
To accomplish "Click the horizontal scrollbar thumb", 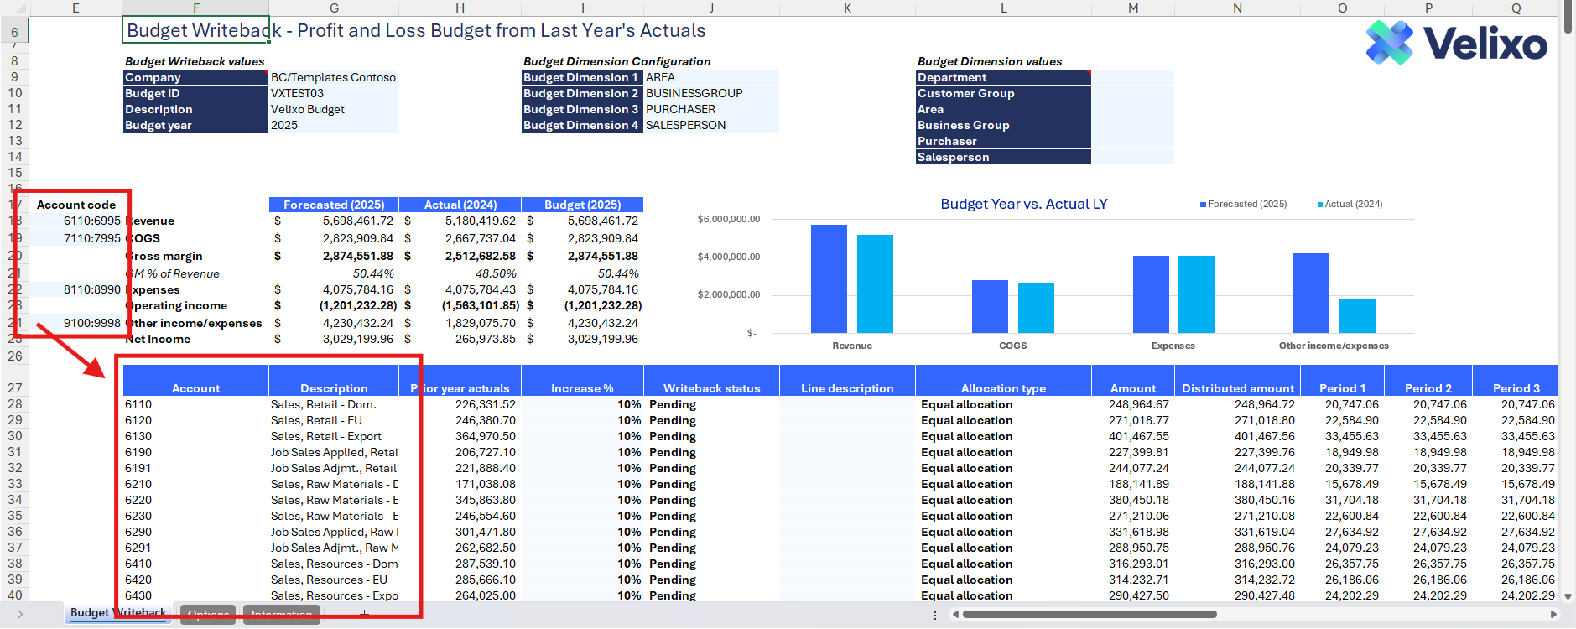I will pos(1089,615).
